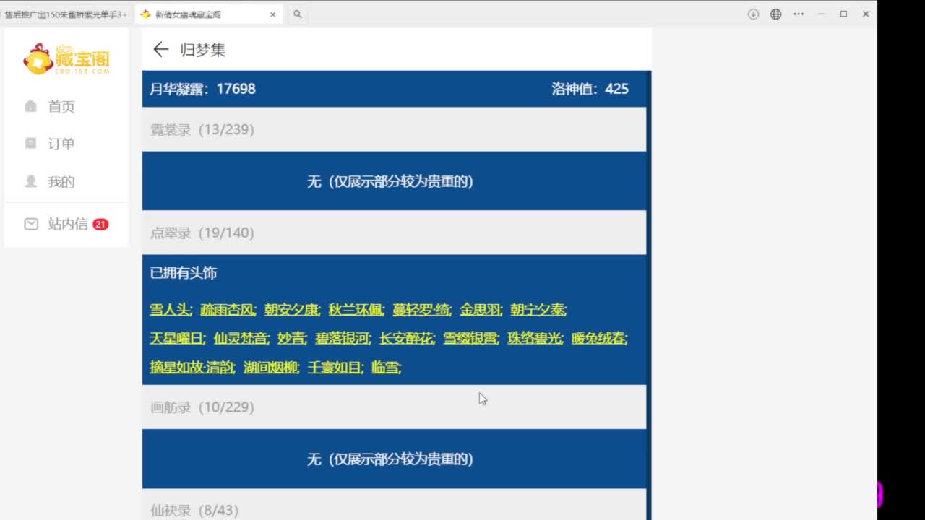Switch to the 售后推广出150 browser tab
This screenshot has width=925, height=520.
pos(65,14)
